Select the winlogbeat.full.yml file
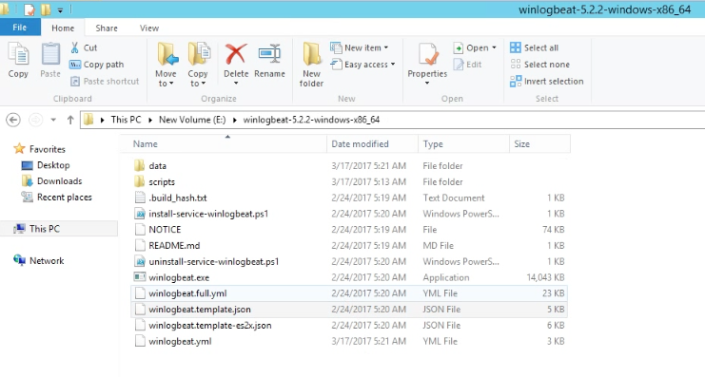 (349, 293)
